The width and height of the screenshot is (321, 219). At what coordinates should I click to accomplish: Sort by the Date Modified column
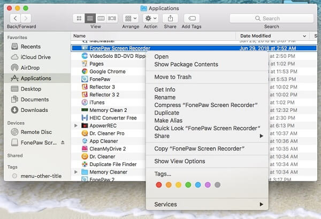coord(273,36)
